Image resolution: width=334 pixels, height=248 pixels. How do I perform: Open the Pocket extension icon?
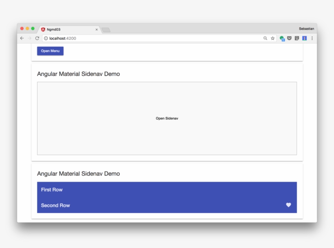289,38
